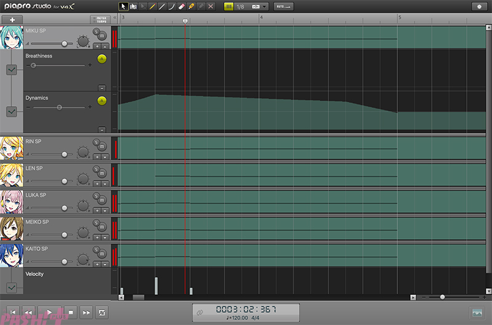492x325 pixels.
Task: Click the add track plus button
Action: pos(12,20)
